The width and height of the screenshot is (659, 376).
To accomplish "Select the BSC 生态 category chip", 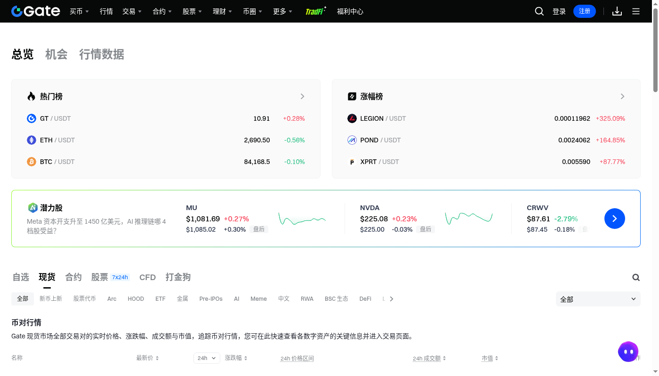I will tap(337, 299).
